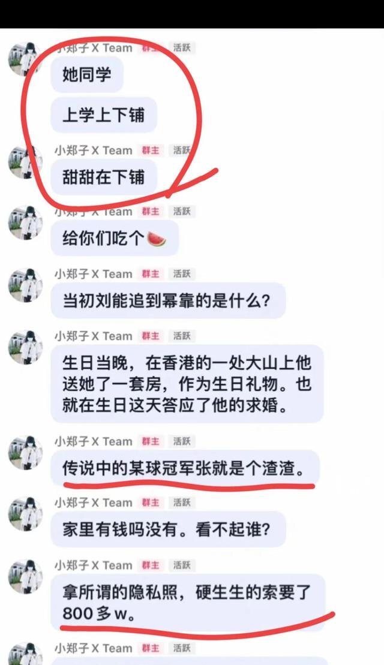Select the 甜甜在下铺 message bubble
The height and width of the screenshot is (665, 384).
(x=104, y=177)
